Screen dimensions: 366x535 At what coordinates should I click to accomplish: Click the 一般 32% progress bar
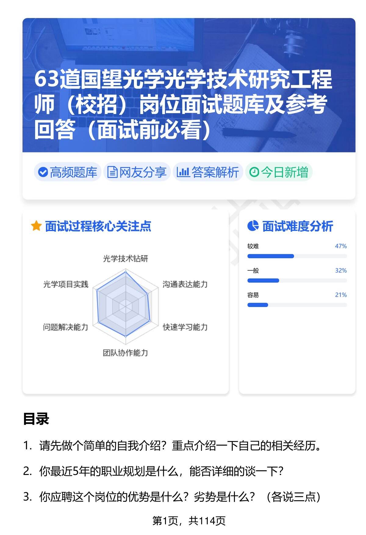click(297, 280)
